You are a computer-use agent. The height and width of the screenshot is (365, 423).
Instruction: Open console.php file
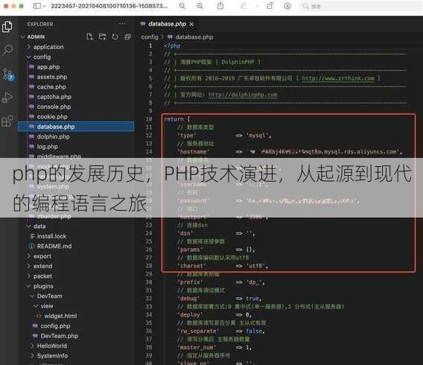point(54,107)
